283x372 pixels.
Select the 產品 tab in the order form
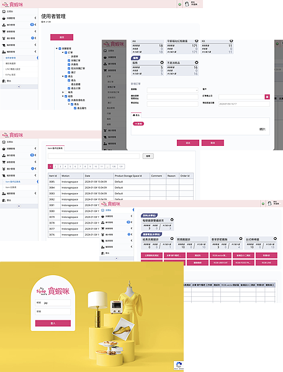tap(137, 115)
